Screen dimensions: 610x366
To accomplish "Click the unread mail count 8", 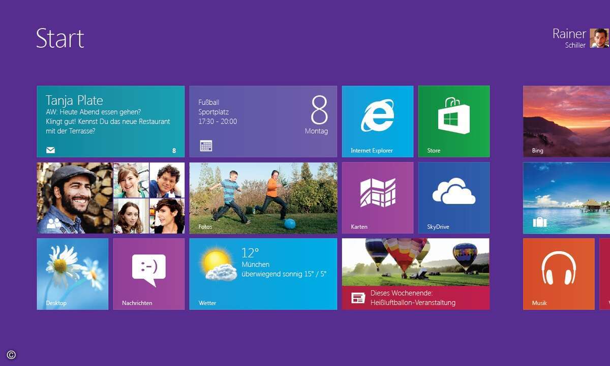I will coord(174,150).
